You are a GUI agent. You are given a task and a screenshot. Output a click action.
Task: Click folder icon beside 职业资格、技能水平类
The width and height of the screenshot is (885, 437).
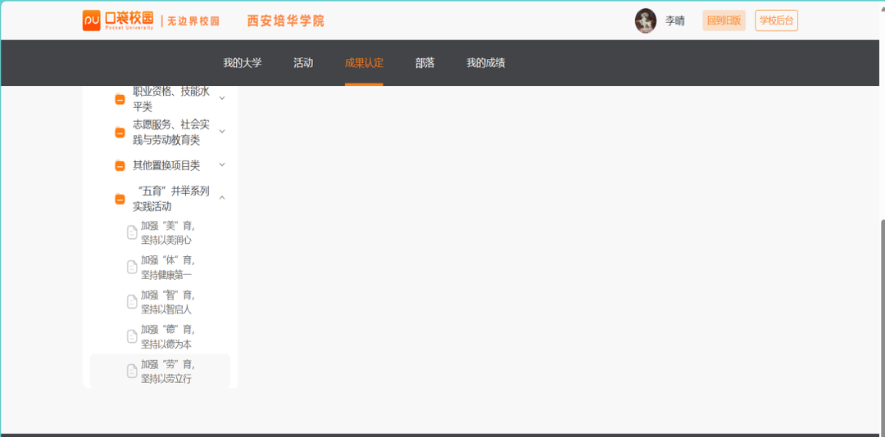[x=120, y=99]
